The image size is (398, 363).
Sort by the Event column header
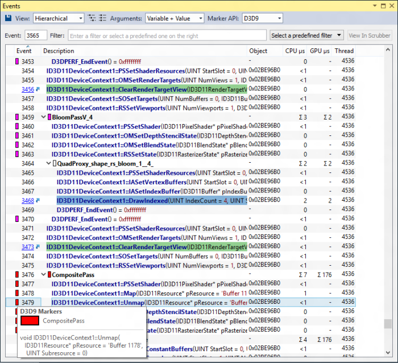click(x=24, y=51)
